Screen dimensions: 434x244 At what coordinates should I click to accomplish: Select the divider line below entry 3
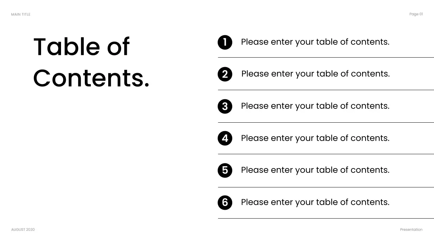[325, 122]
